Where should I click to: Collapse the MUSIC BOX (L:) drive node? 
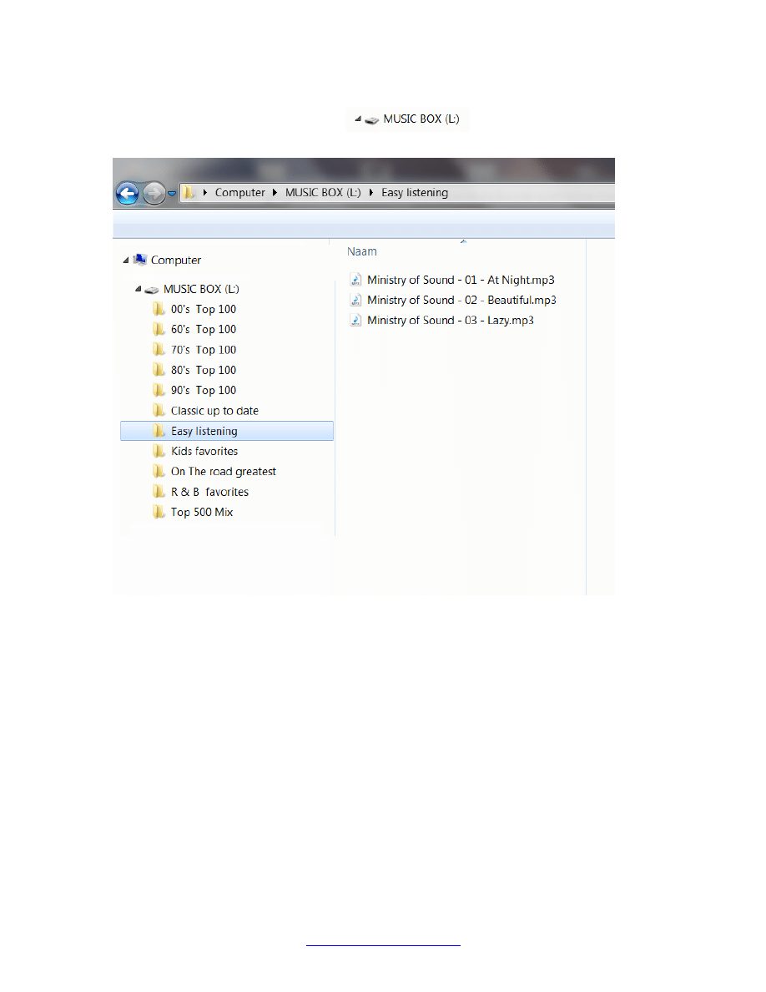(x=138, y=289)
